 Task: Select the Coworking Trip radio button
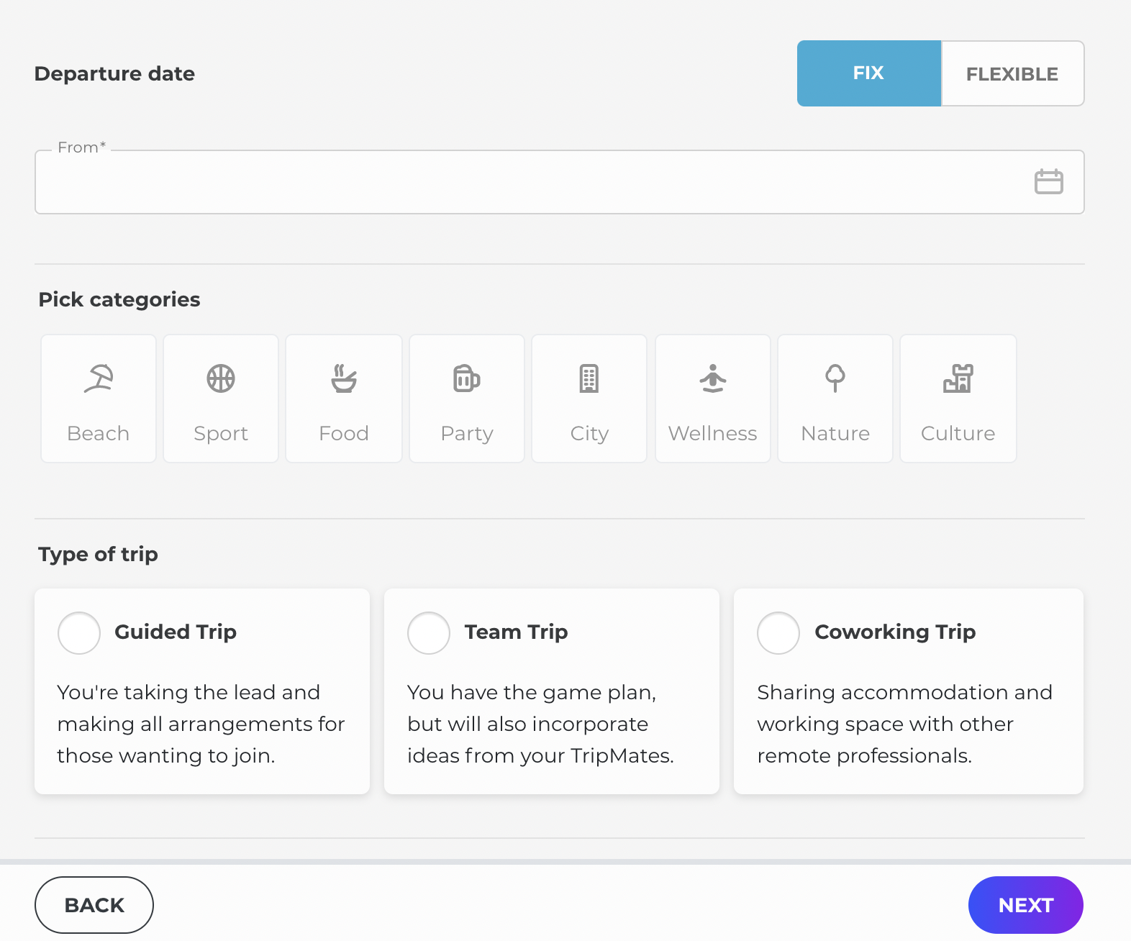click(x=778, y=633)
